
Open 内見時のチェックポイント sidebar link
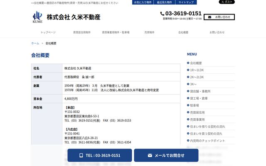pos(207,141)
